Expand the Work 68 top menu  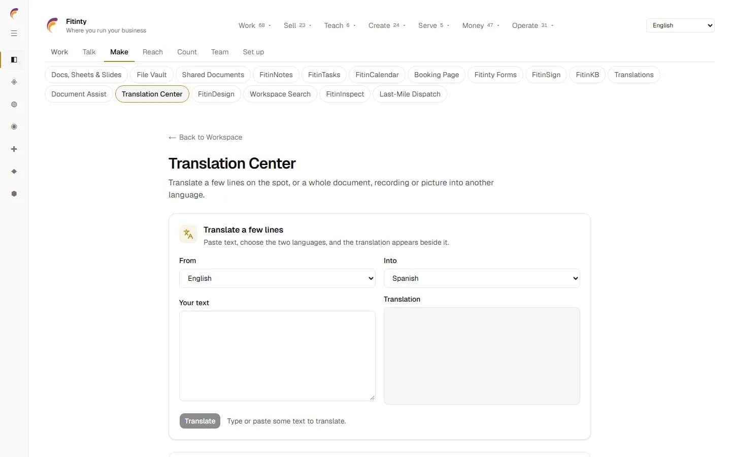tap(255, 25)
